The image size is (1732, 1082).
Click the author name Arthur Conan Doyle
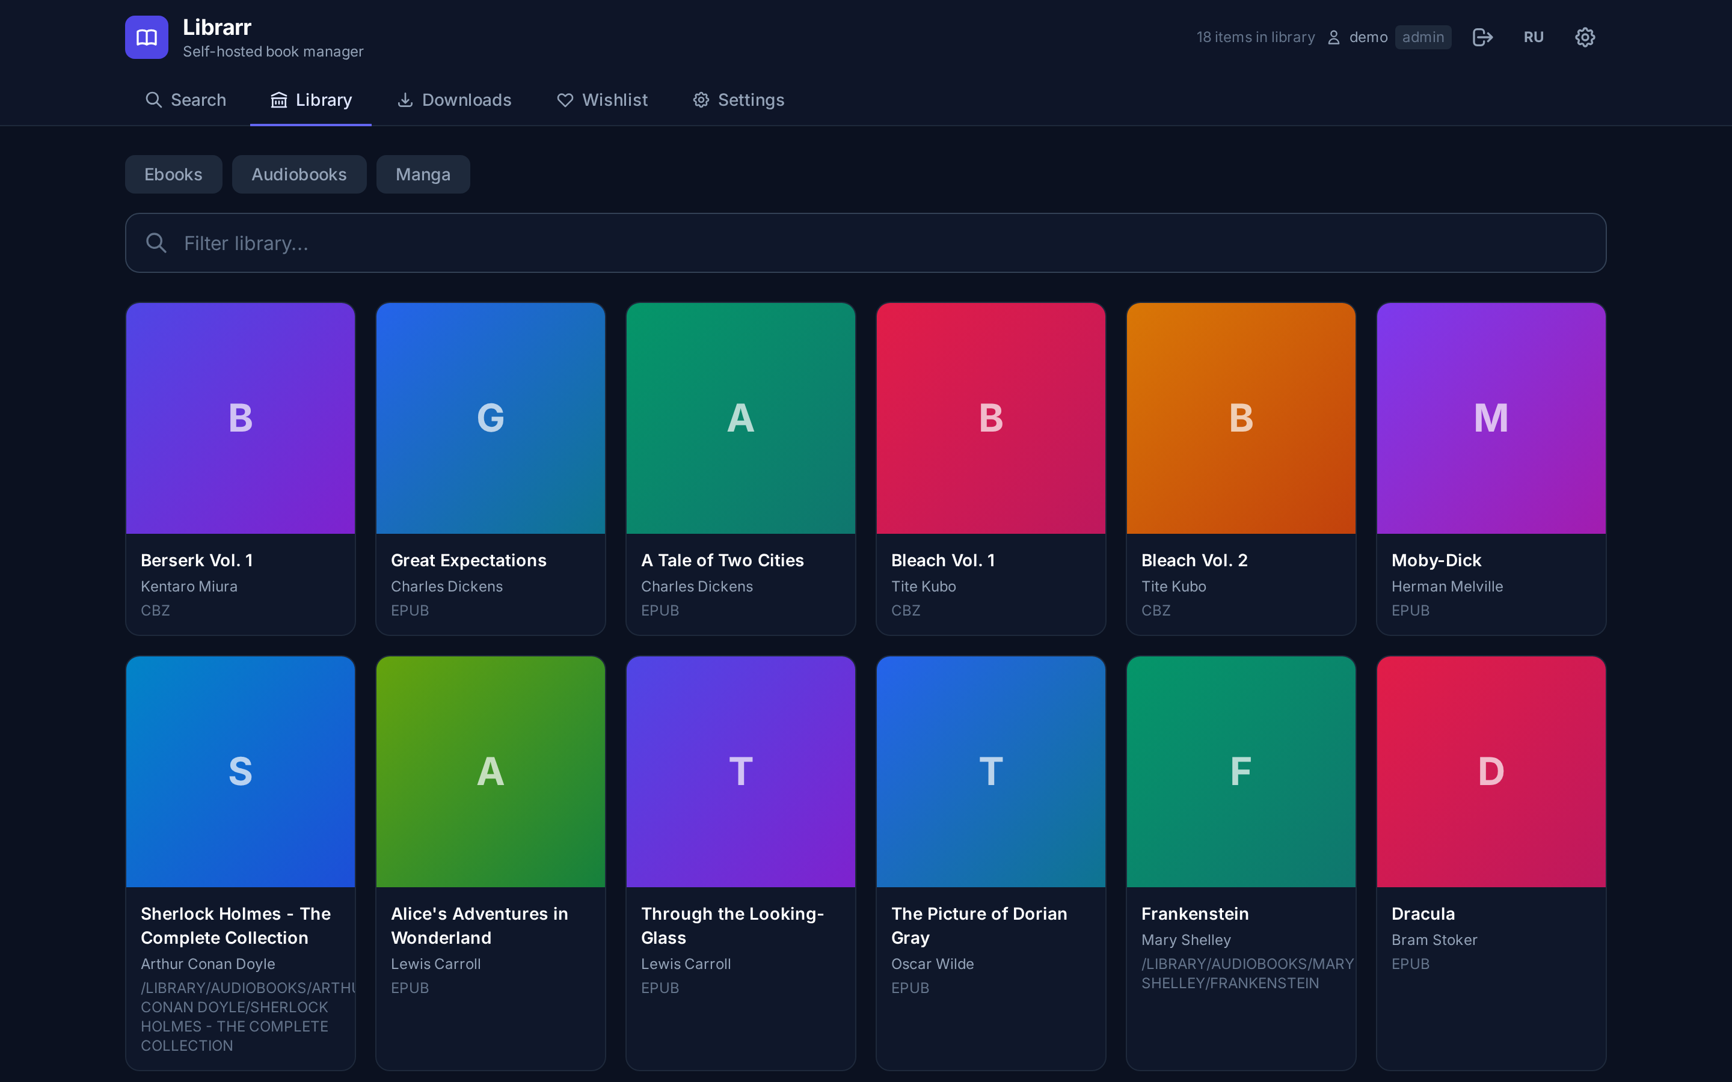[207, 964]
